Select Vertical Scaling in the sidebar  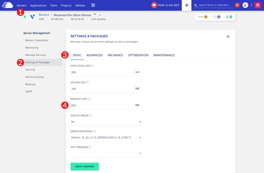(x=34, y=77)
